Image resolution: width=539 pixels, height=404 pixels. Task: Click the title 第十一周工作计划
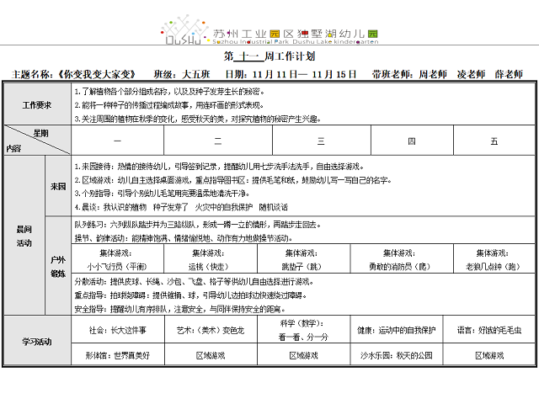click(x=269, y=57)
